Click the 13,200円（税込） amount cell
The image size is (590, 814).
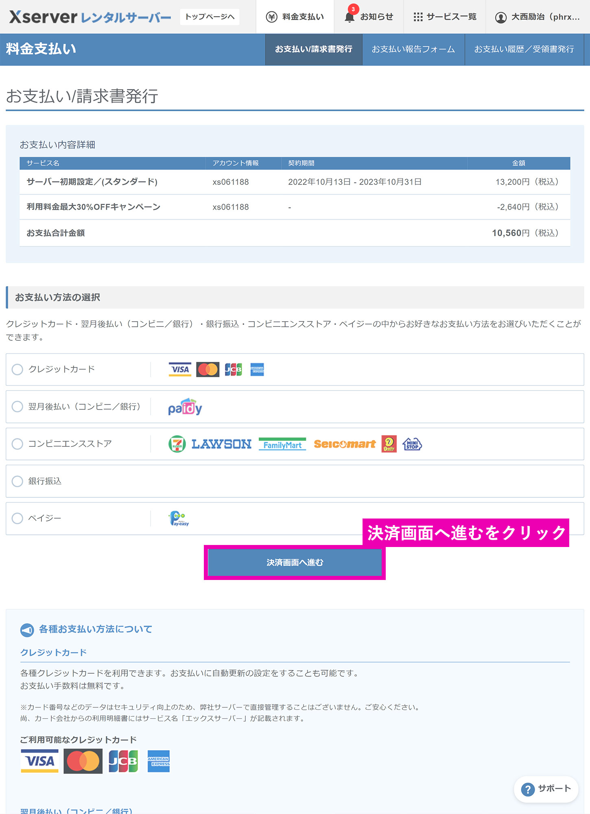pos(527,182)
